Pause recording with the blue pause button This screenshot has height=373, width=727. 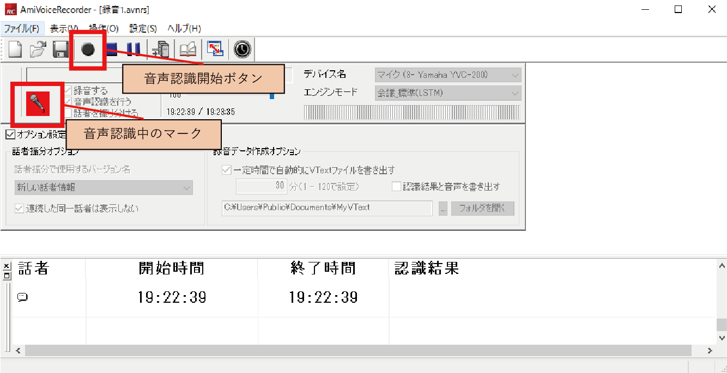coord(132,50)
